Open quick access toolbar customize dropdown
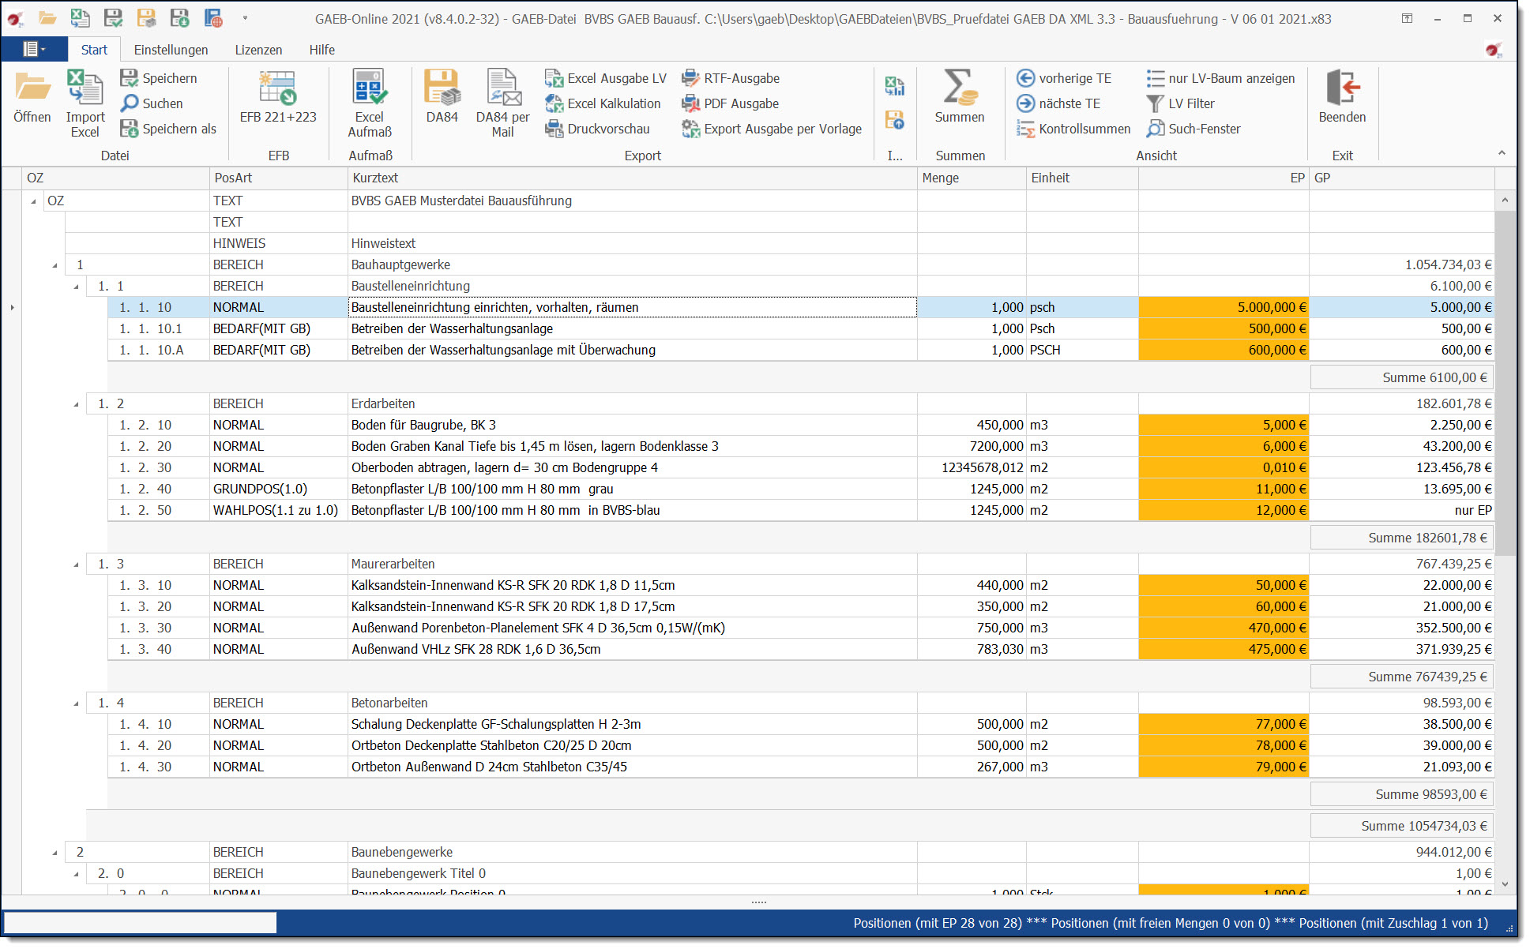 (245, 17)
